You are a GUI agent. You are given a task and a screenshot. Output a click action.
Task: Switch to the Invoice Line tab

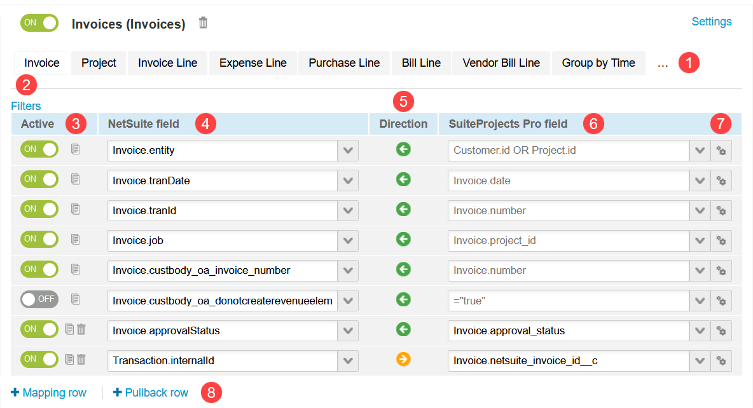point(168,63)
